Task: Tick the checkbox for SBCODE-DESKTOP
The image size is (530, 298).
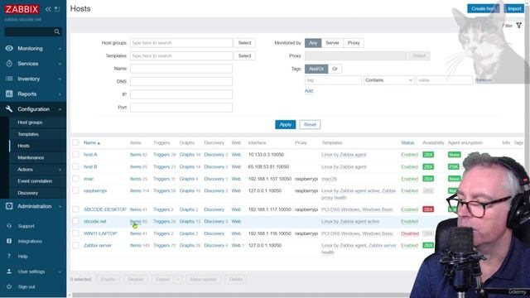Action: (x=75, y=209)
